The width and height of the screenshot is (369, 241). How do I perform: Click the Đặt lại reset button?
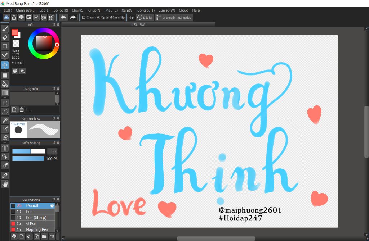point(145,17)
